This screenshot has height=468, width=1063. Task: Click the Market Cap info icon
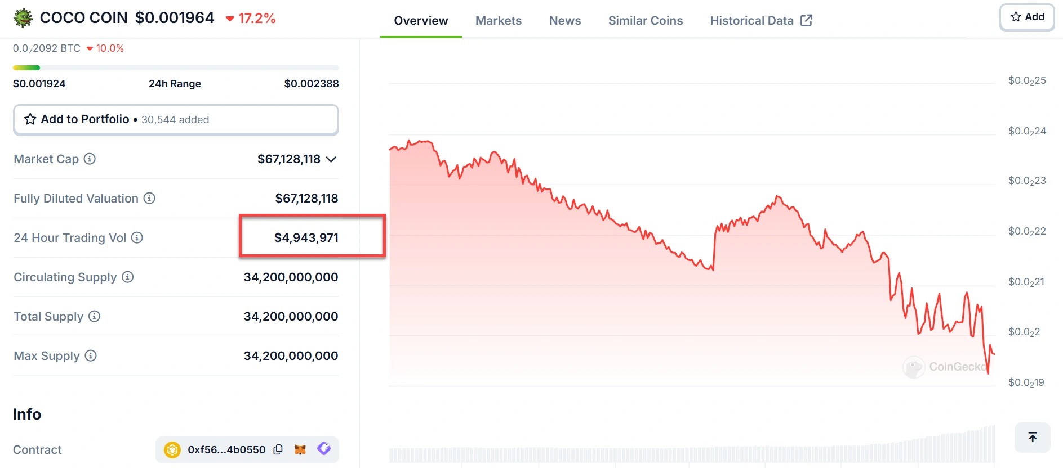[90, 159]
